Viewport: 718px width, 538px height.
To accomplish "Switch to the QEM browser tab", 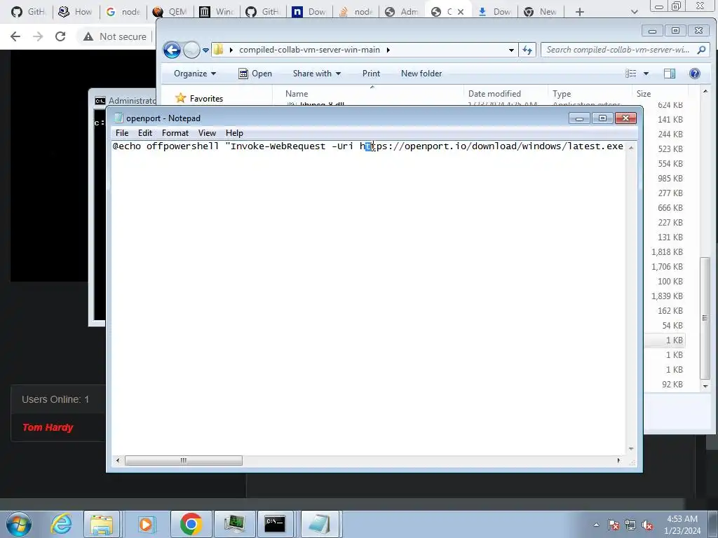I will (171, 12).
